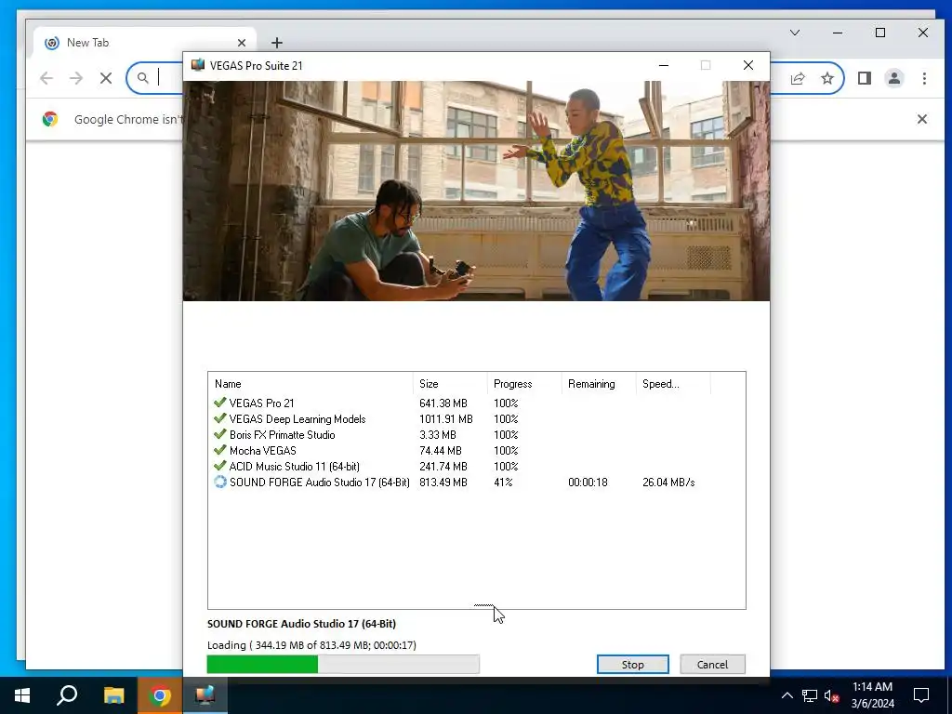952x714 pixels.
Task: Click green checkmark beside VEGAS Pro 21
Action: point(219,403)
